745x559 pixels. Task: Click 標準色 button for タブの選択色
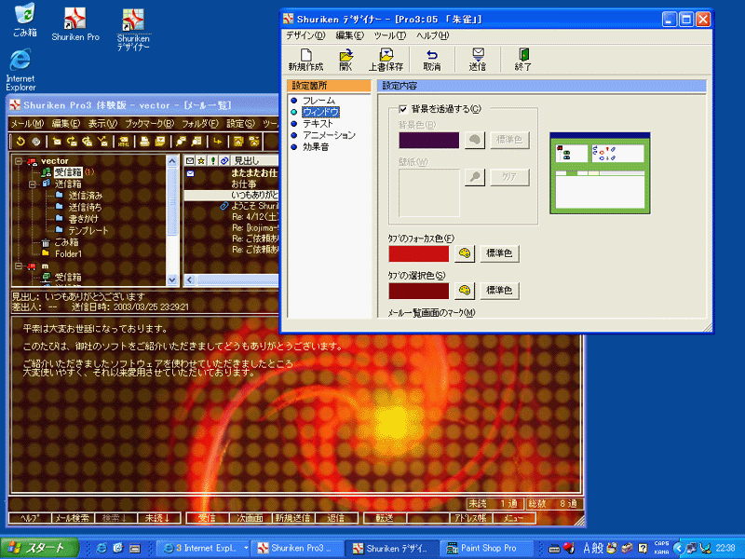[x=499, y=290]
